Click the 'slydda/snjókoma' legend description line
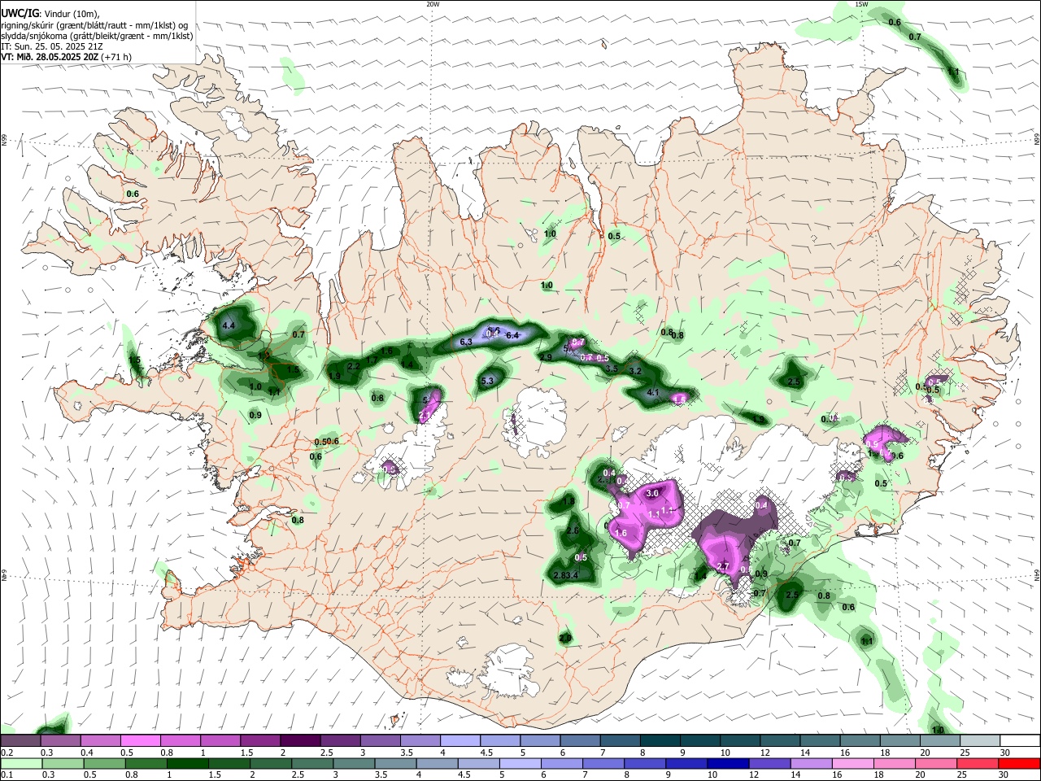1041x781 pixels. [97, 36]
